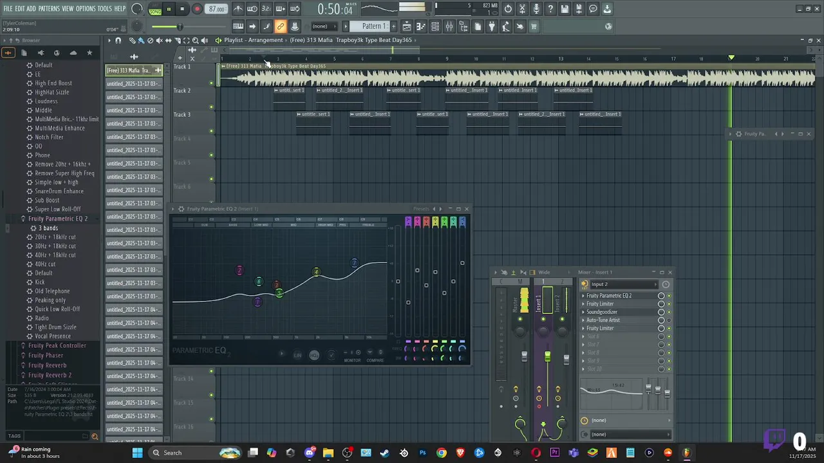Open the EDIT menu
The width and height of the screenshot is (824, 463).
(x=20, y=8)
